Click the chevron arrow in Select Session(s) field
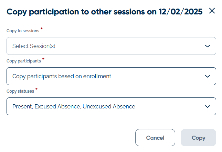Viewport: 222px width, 152px height. (x=207, y=46)
